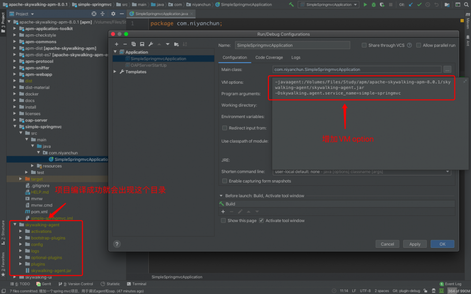The height and width of the screenshot is (294, 471).
Task: Click the Apply button
Action: [414, 244]
